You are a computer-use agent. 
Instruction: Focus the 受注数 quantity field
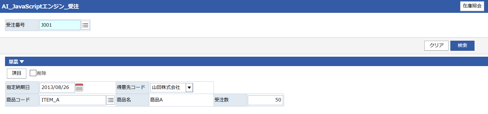(265, 100)
